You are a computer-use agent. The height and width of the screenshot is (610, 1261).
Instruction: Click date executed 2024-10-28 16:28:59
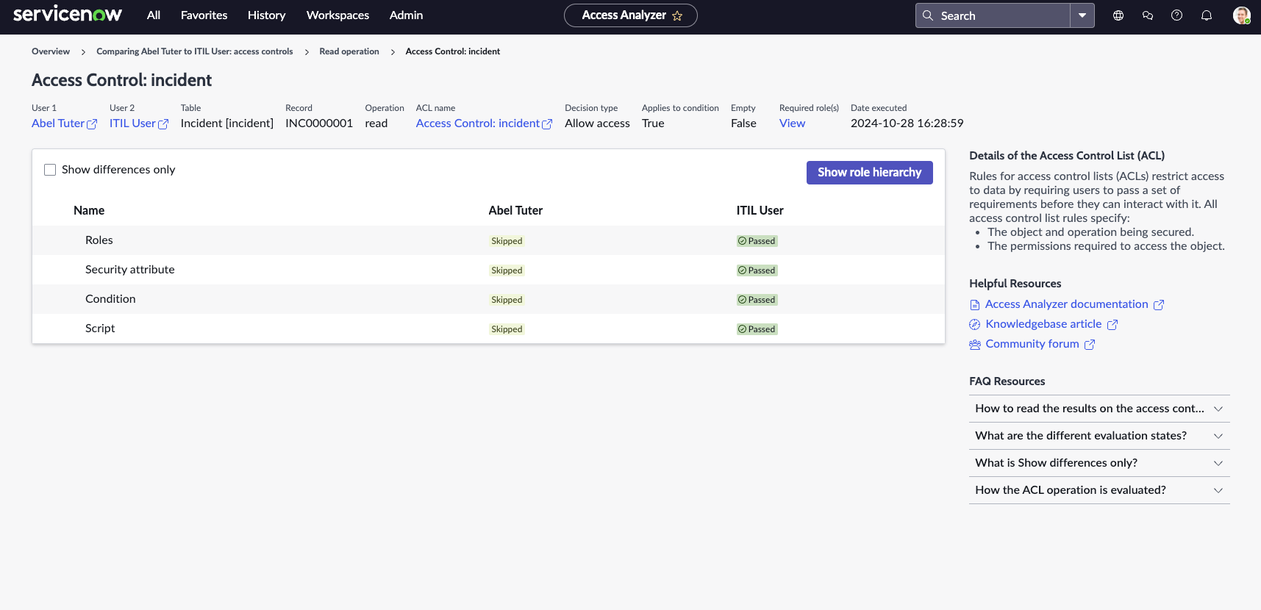tap(907, 123)
